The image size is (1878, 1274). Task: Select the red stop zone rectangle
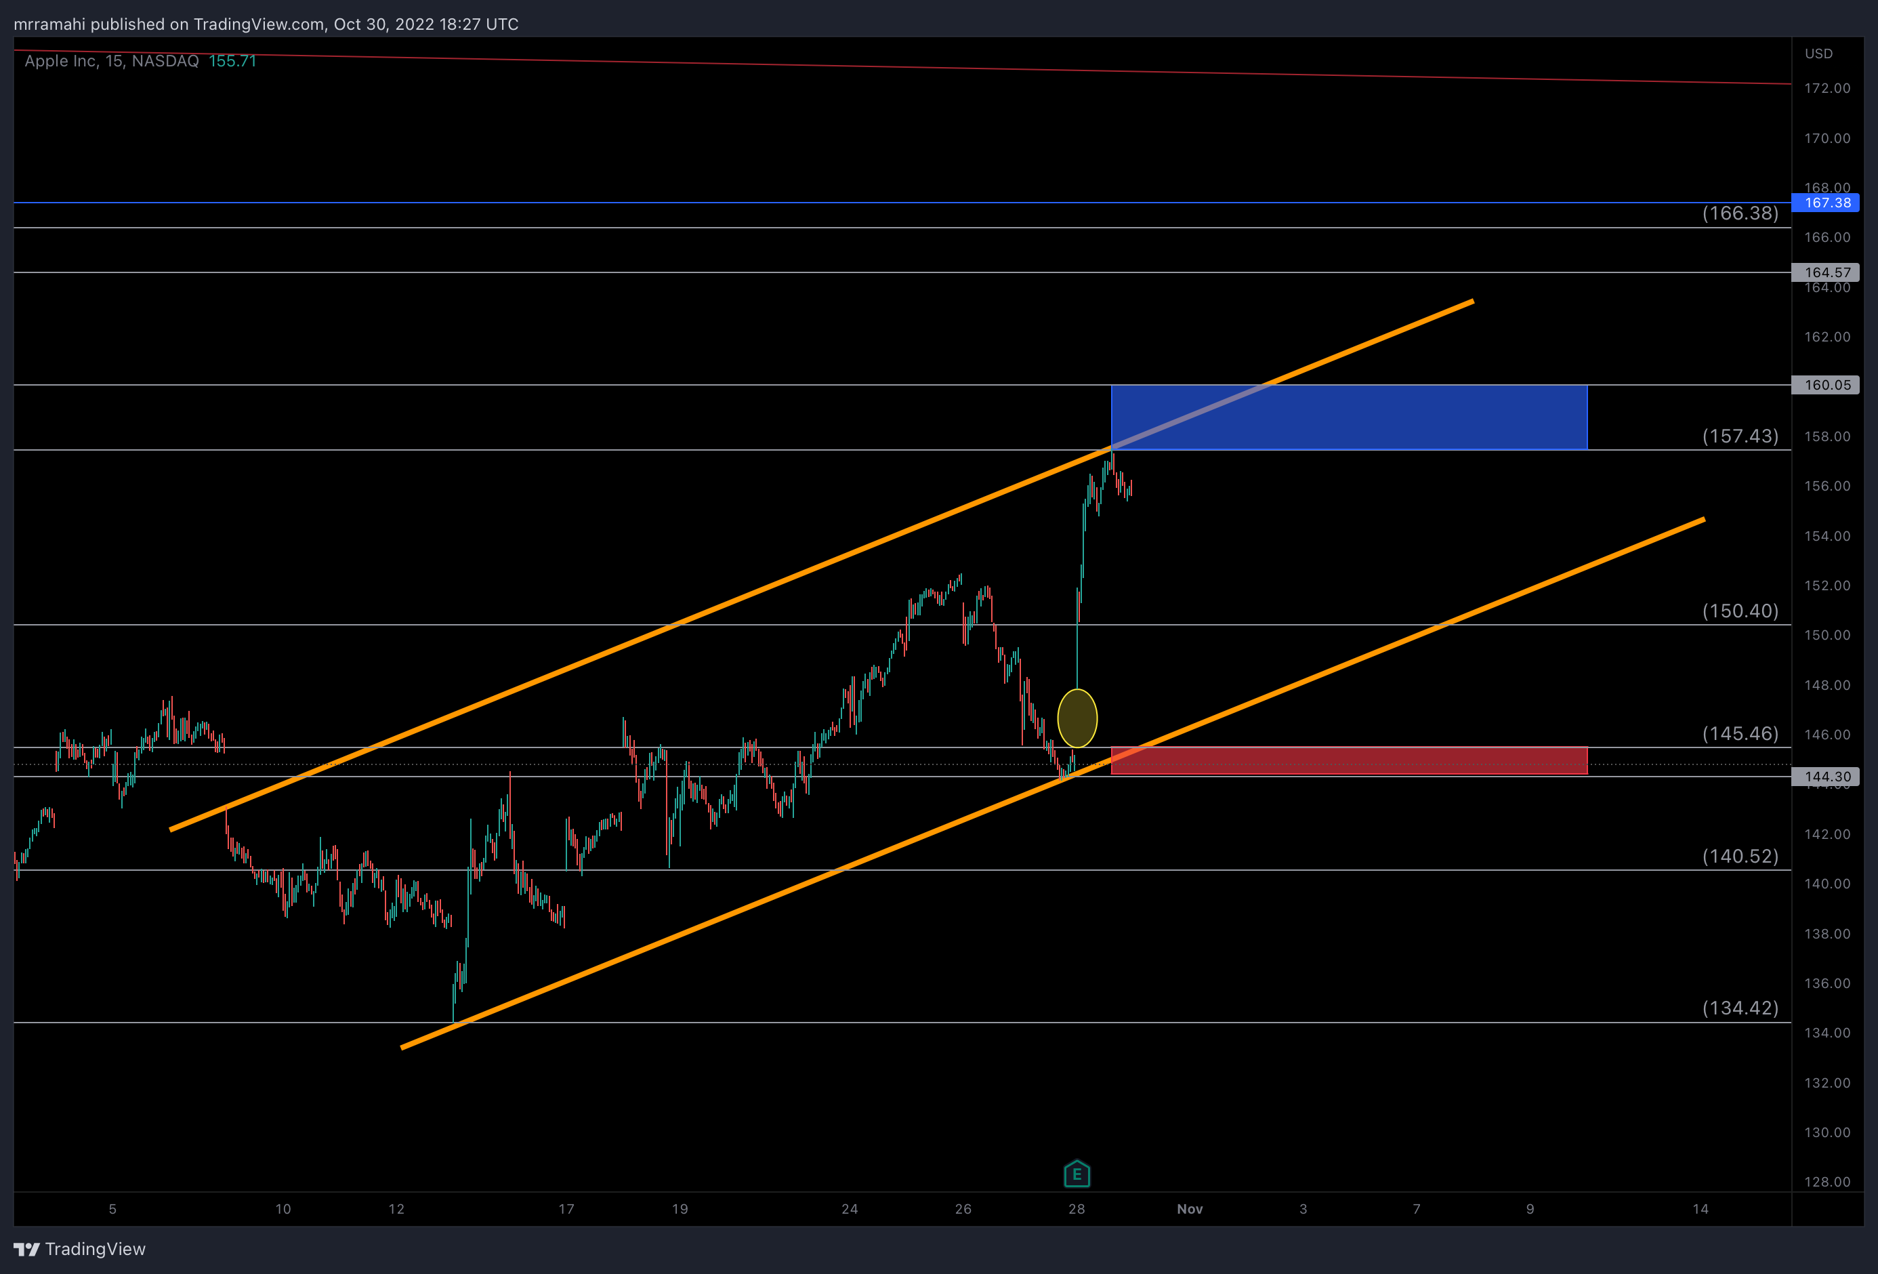1348,761
